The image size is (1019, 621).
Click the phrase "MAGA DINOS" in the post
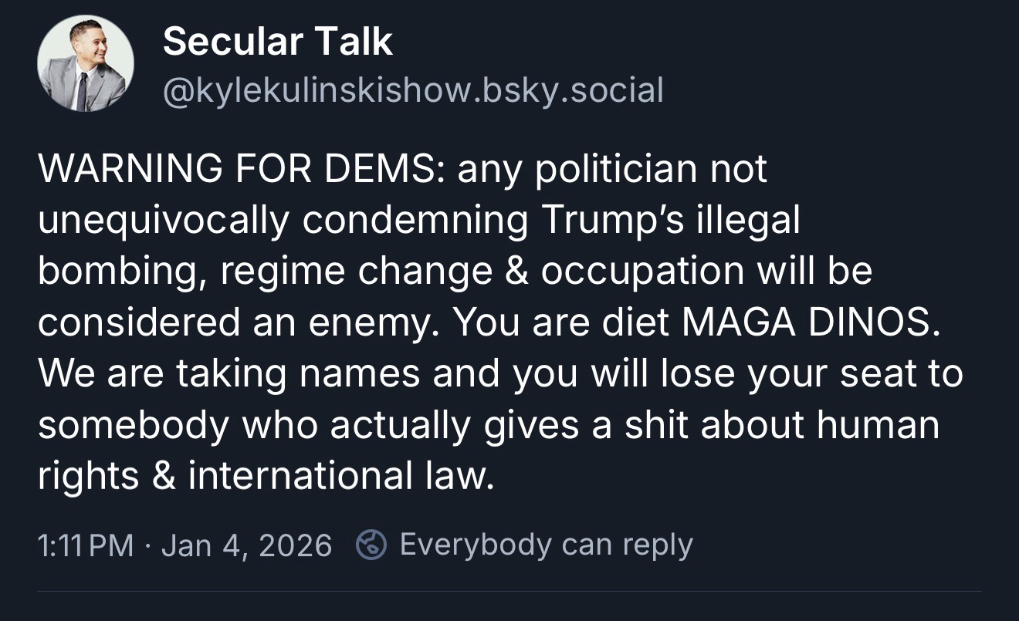pos(806,323)
